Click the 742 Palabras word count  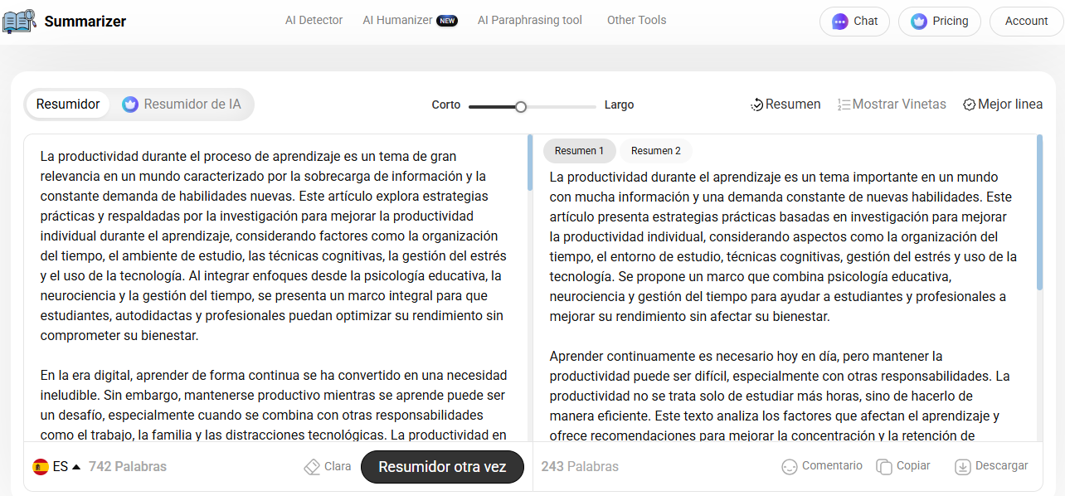pos(128,467)
